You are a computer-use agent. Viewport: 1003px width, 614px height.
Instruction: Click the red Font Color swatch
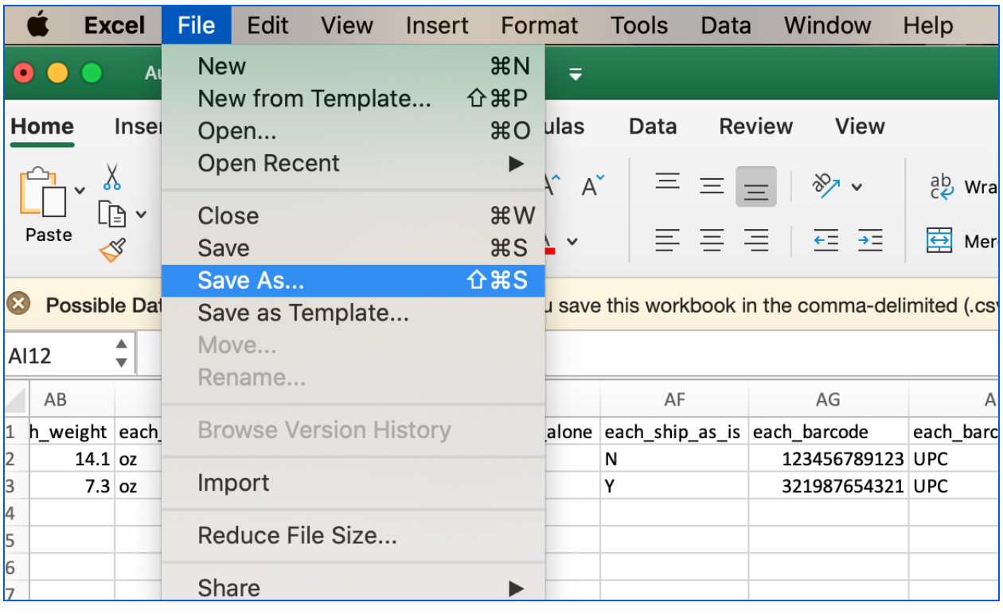(549, 251)
